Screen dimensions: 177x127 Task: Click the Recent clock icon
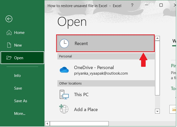click(x=64, y=44)
